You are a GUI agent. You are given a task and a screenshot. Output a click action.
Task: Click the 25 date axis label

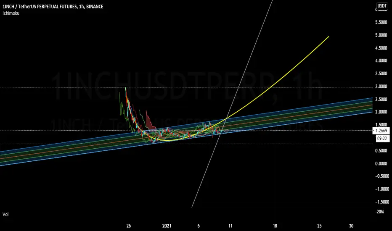[x=319, y=226]
